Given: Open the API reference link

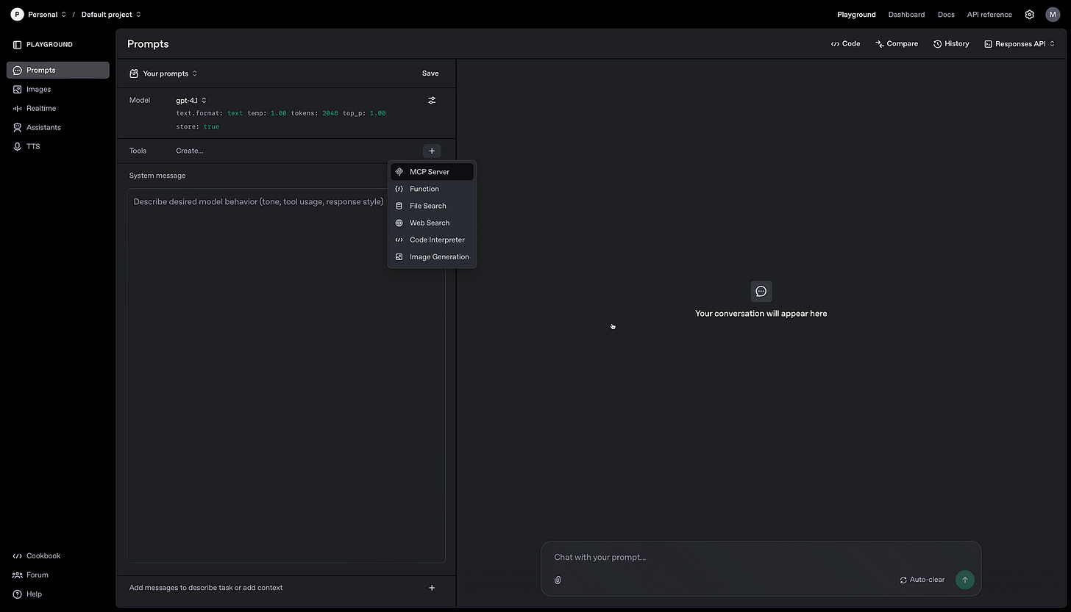Looking at the screenshot, I should (x=989, y=15).
